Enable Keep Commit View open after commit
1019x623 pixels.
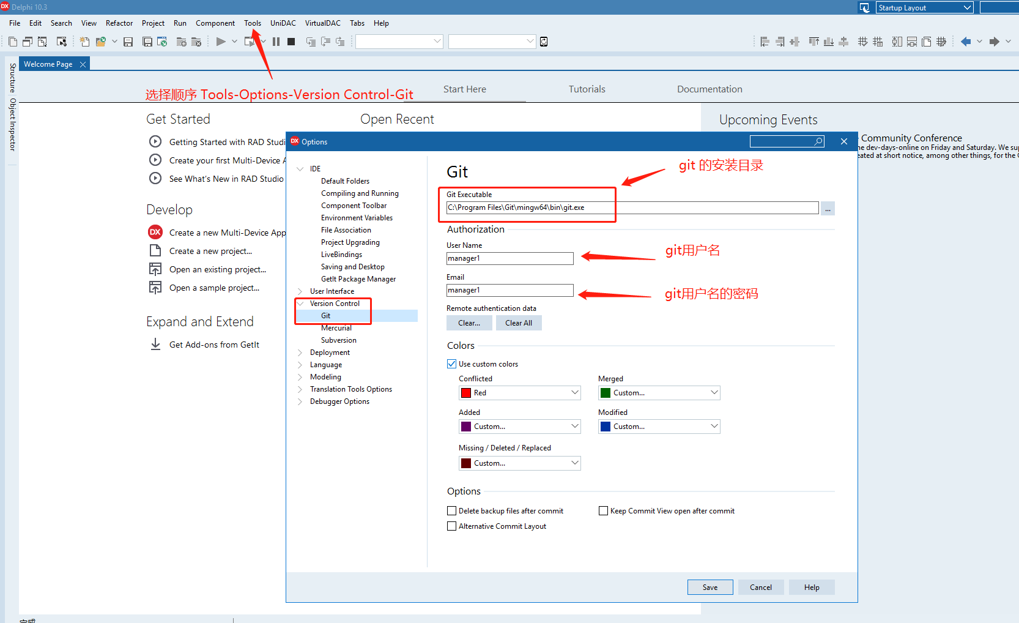coord(603,510)
